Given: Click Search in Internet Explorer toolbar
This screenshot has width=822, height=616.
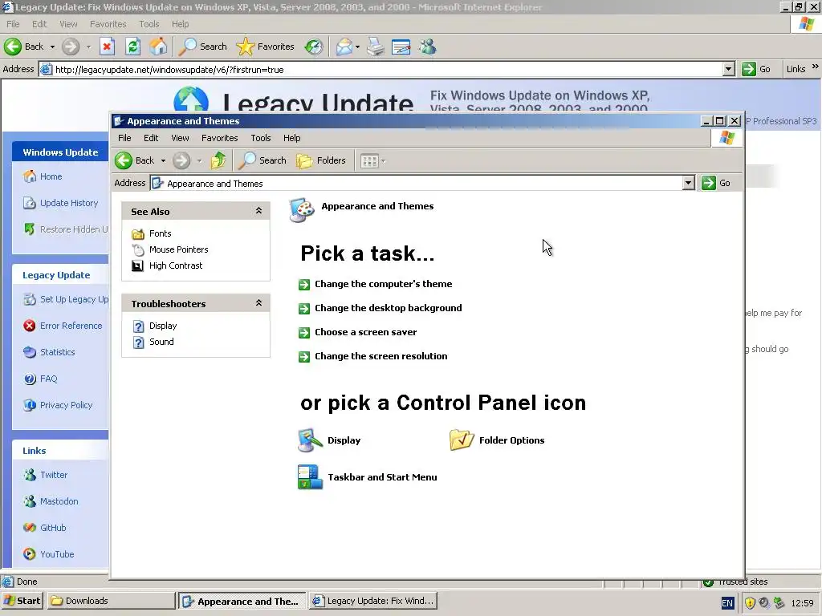Looking at the screenshot, I should (x=203, y=47).
